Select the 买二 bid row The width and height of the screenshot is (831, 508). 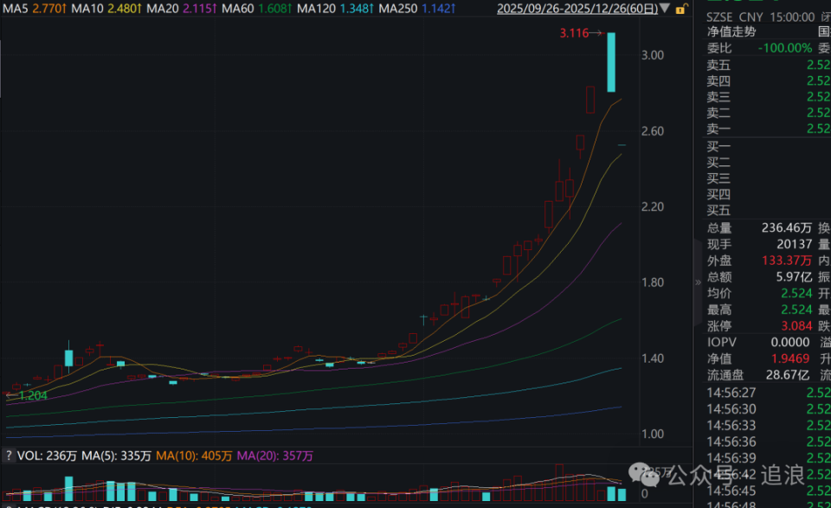[769, 162]
